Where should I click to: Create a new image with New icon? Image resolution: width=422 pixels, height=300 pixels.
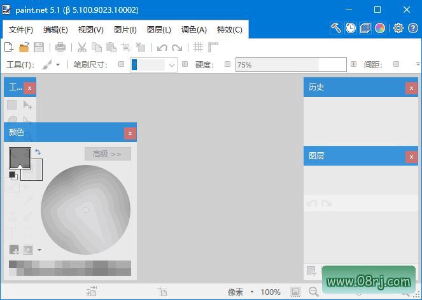click(9, 47)
